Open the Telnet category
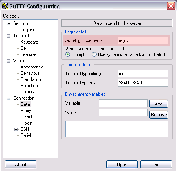 pos(26,117)
